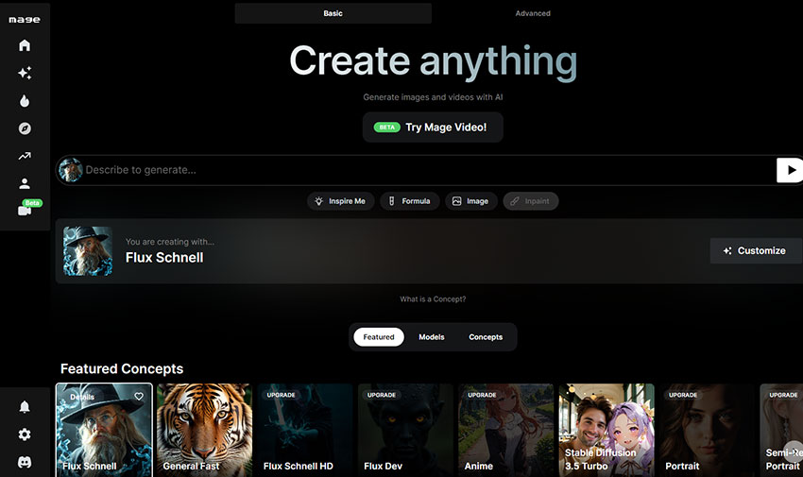Select the Portrait concept card
The width and height of the screenshot is (803, 477).
point(707,430)
